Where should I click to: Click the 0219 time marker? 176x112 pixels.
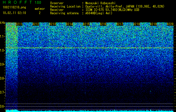click(x=153, y=24)
